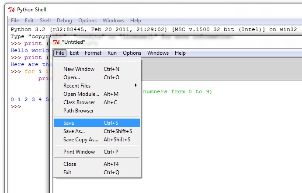Choose New Window from File menu
Screen dimensions: 302x193
97,69
